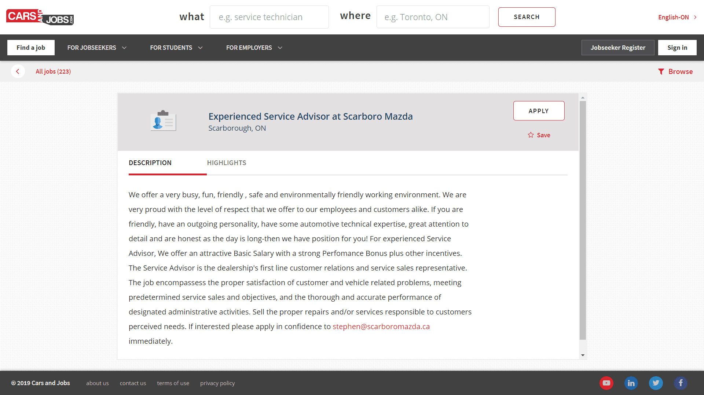704x395 pixels.
Task: Click the Sign in button
Action: tap(677, 48)
